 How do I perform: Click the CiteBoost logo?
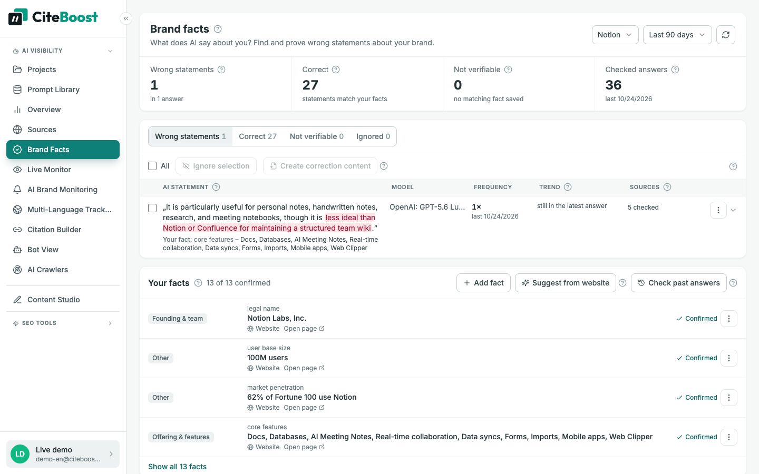[53, 17]
